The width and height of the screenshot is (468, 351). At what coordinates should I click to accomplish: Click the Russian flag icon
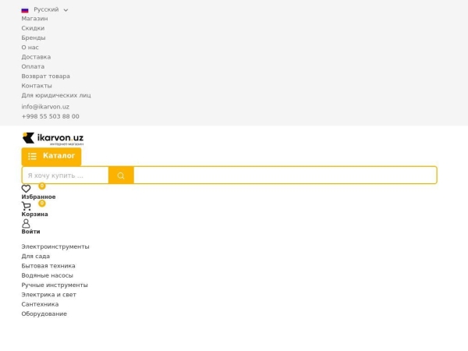point(25,10)
